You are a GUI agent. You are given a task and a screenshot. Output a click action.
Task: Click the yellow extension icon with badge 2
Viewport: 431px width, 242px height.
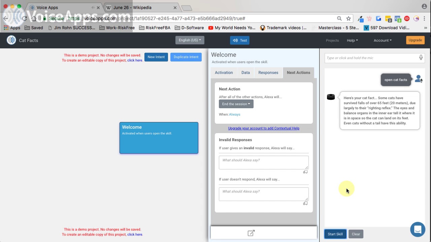coord(388,19)
